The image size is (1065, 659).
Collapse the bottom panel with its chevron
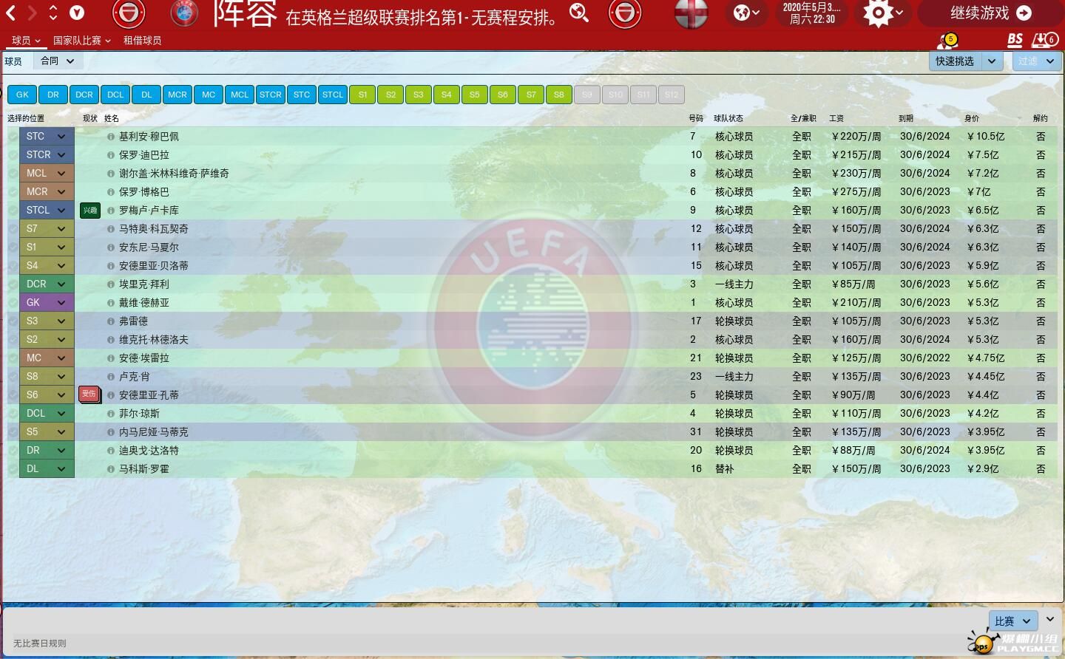pyautogui.click(x=1050, y=619)
